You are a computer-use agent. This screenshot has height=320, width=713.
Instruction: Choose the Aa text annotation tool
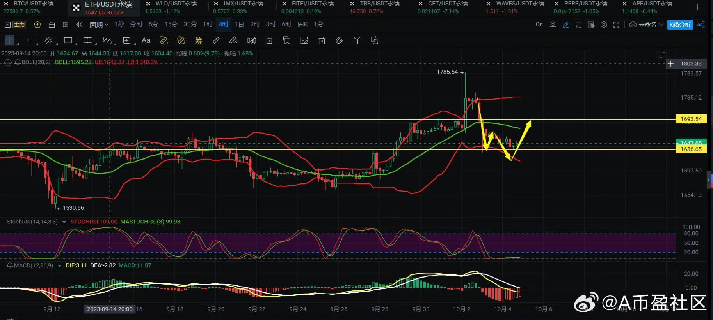(x=146, y=40)
